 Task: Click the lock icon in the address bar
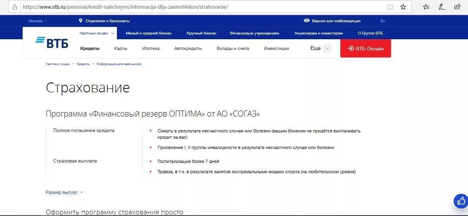pos(15,7)
